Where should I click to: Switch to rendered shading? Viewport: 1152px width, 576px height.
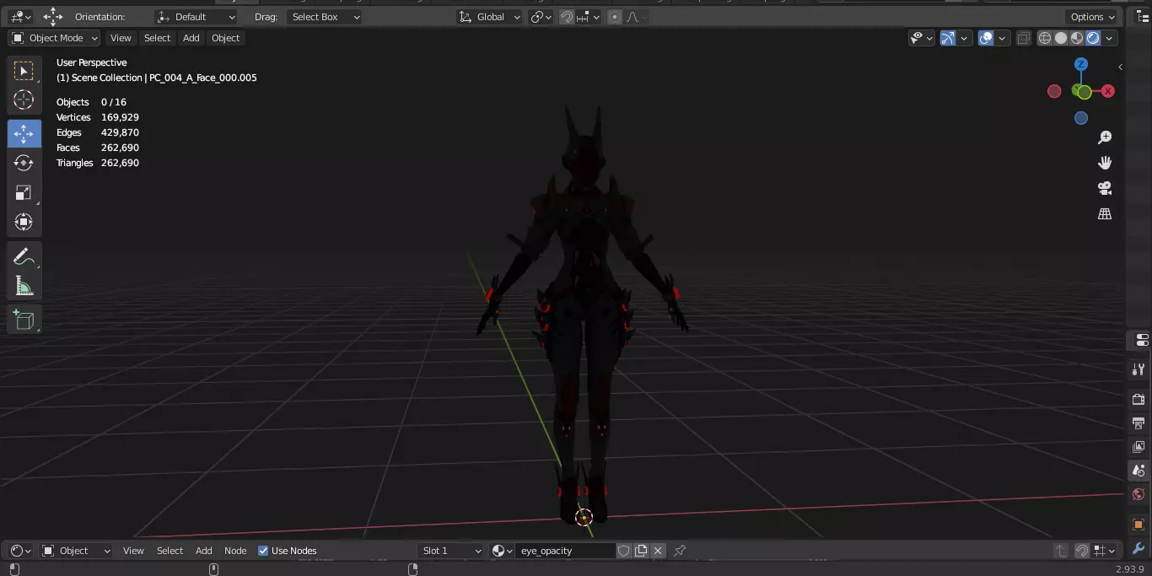coord(1093,38)
